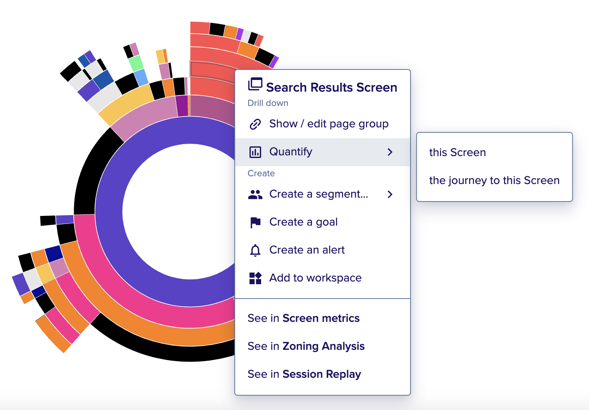The height and width of the screenshot is (410, 589).
Task: Select 'this Screen' in Quantify submenu
Action: tap(457, 152)
